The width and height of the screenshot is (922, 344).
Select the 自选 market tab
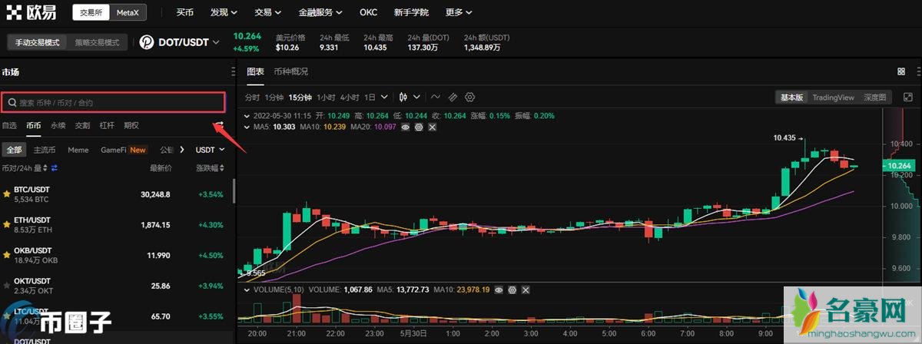[9, 125]
